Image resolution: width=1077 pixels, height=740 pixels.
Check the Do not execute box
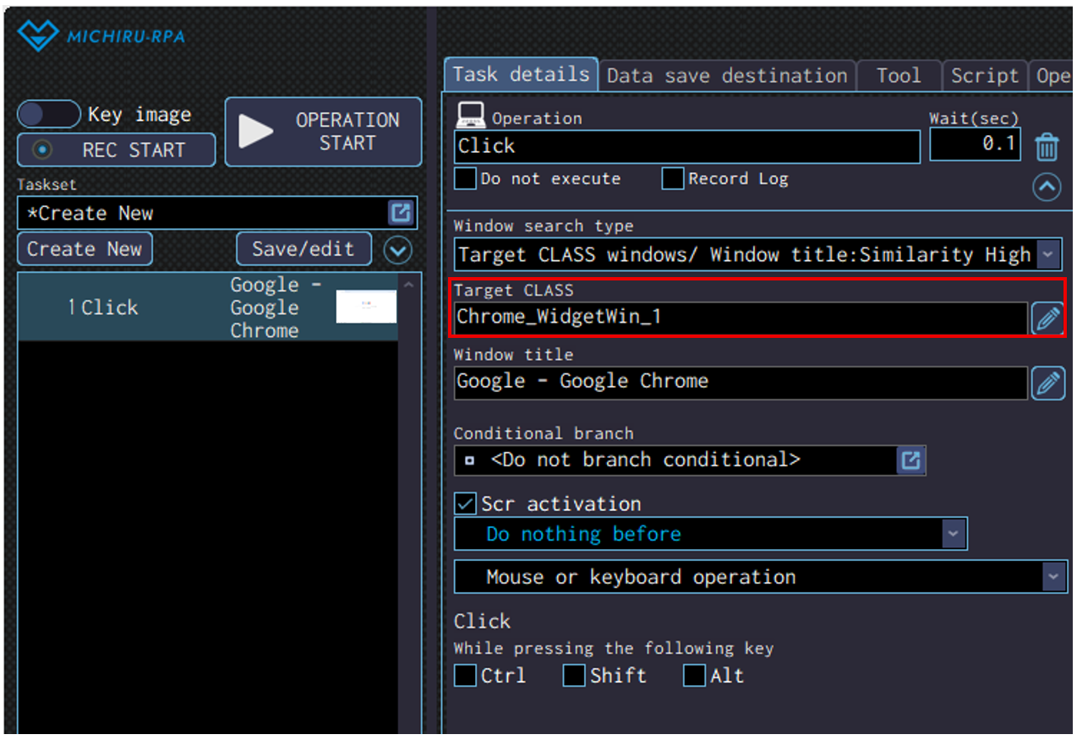[465, 179]
